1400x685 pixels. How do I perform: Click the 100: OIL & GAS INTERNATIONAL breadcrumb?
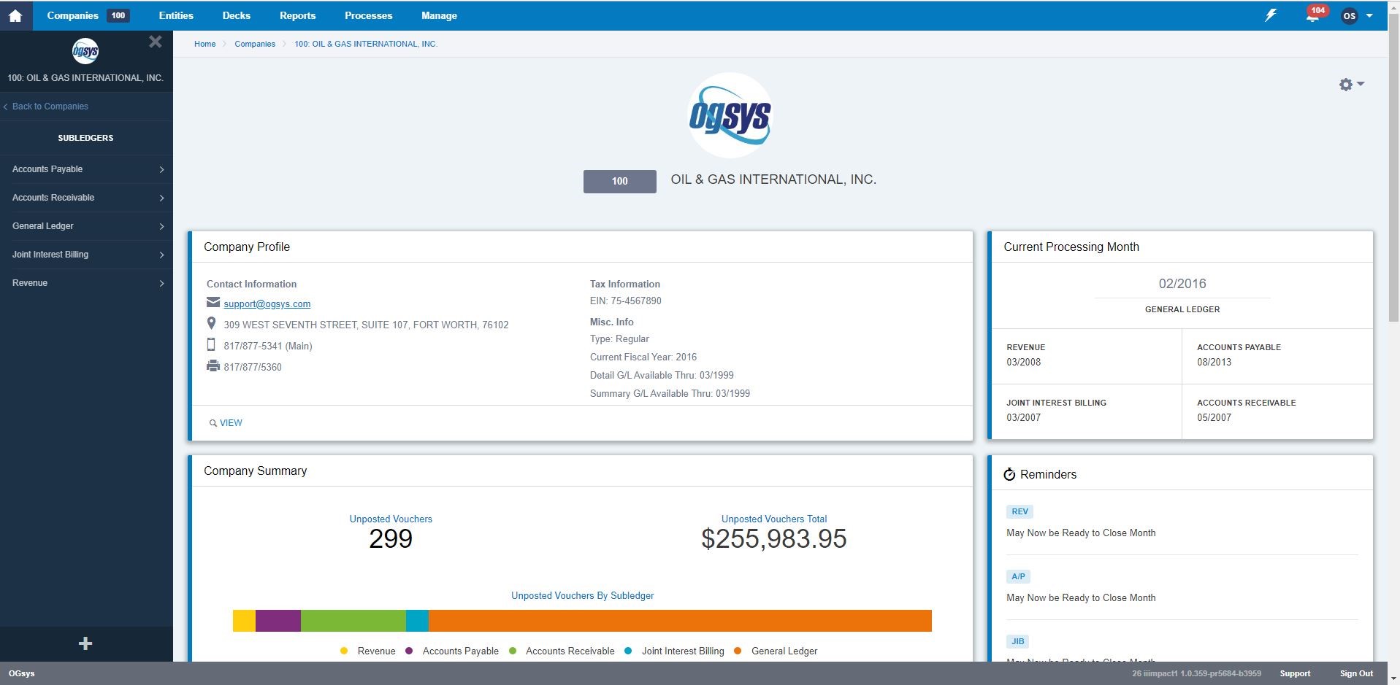click(366, 44)
